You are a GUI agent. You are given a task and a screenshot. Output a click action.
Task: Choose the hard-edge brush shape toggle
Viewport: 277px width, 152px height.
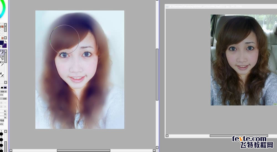pyautogui.click(x=5, y=87)
